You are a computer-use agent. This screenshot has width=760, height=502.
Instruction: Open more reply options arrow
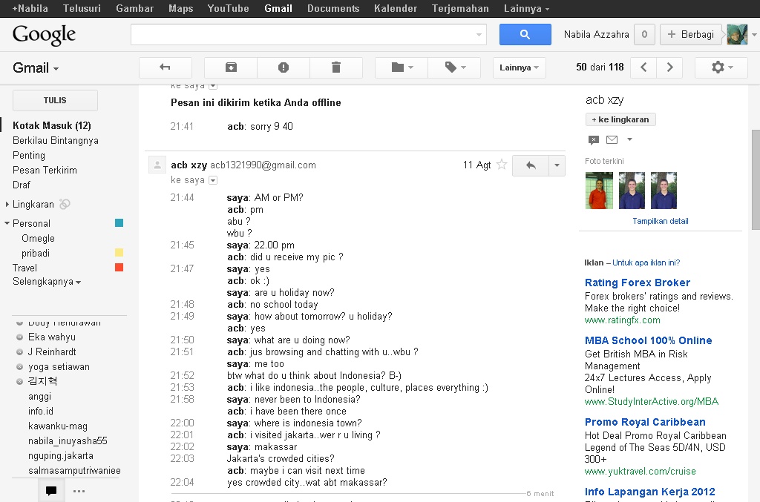pos(557,165)
